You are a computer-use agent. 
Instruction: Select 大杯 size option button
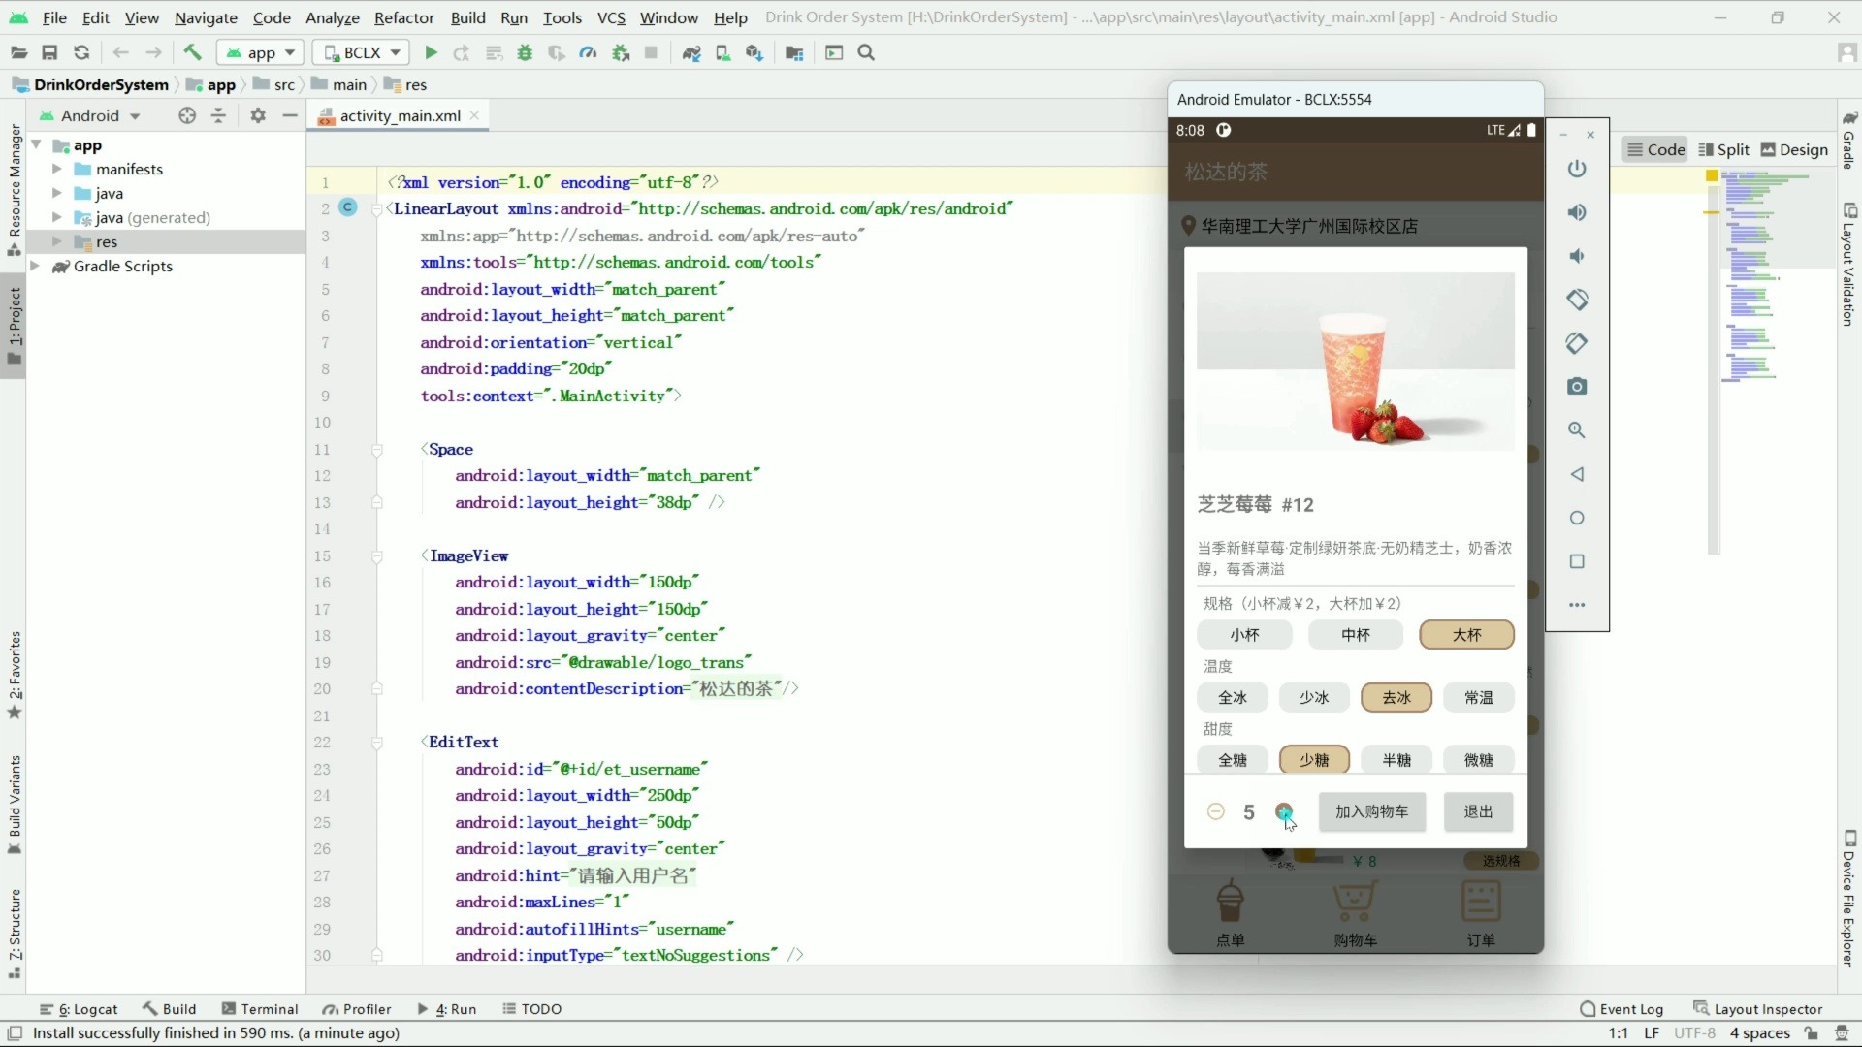pyautogui.click(x=1465, y=634)
